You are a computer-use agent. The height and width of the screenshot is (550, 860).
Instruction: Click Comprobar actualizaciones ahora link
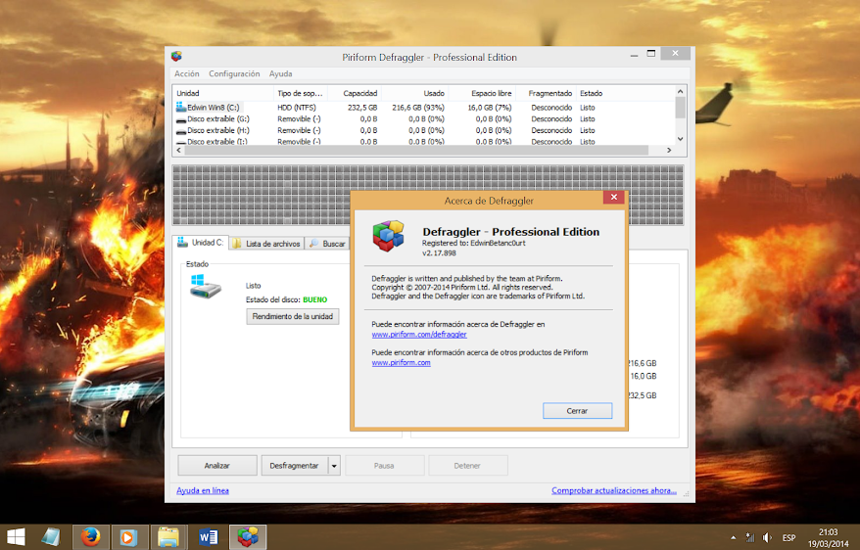614,491
